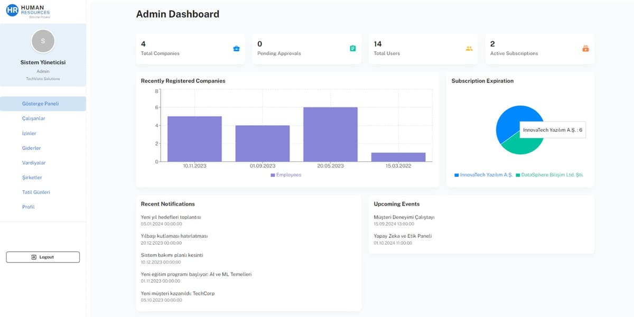Screen dimensions: 634x317
Task: Open notification 'Yeni müşteri kazanıldı: TechCorp'
Action: tap(178, 293)
